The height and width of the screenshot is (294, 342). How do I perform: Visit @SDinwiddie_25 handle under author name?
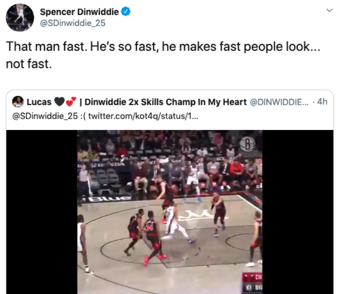(x=73, y=23)
